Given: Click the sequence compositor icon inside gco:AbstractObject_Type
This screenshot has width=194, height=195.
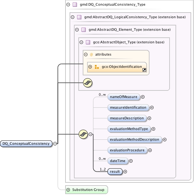Looking at the screenshot, I should [88, 83].
